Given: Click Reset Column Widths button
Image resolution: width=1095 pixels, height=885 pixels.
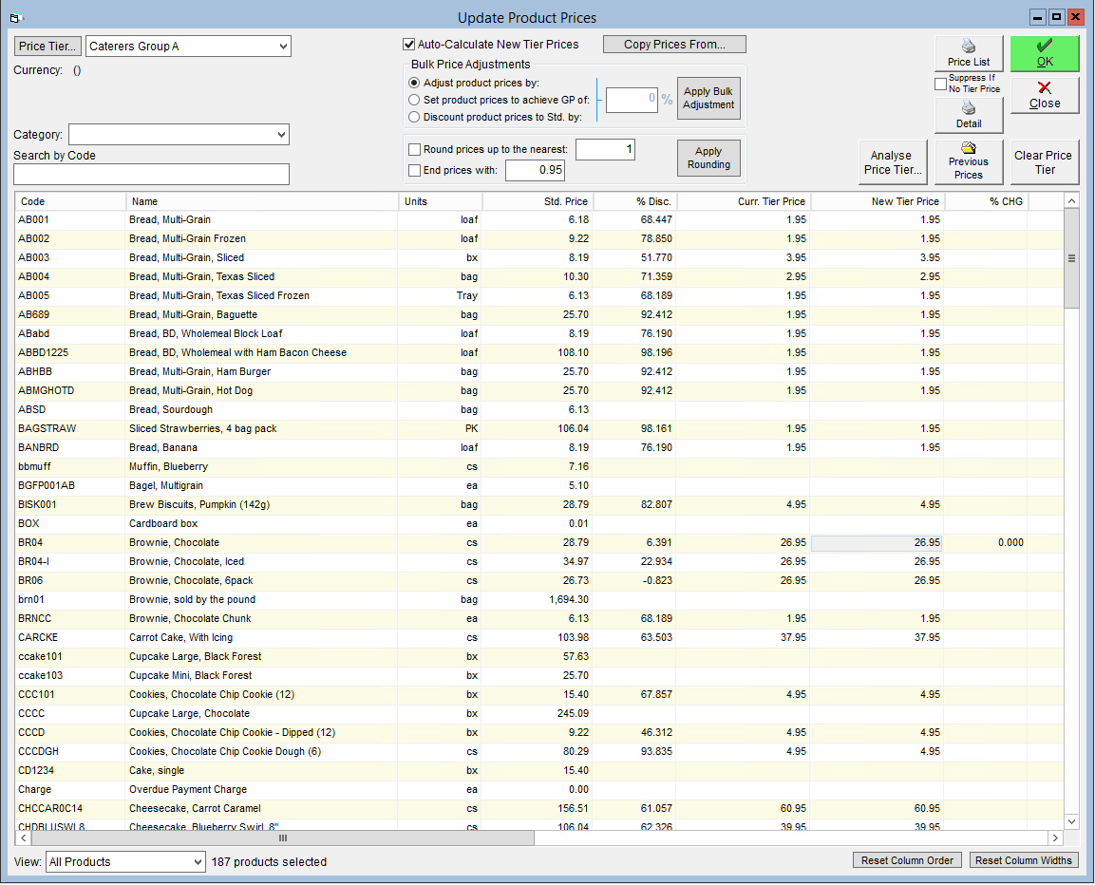Looking at the screenshot, I should coord(1024,861).
